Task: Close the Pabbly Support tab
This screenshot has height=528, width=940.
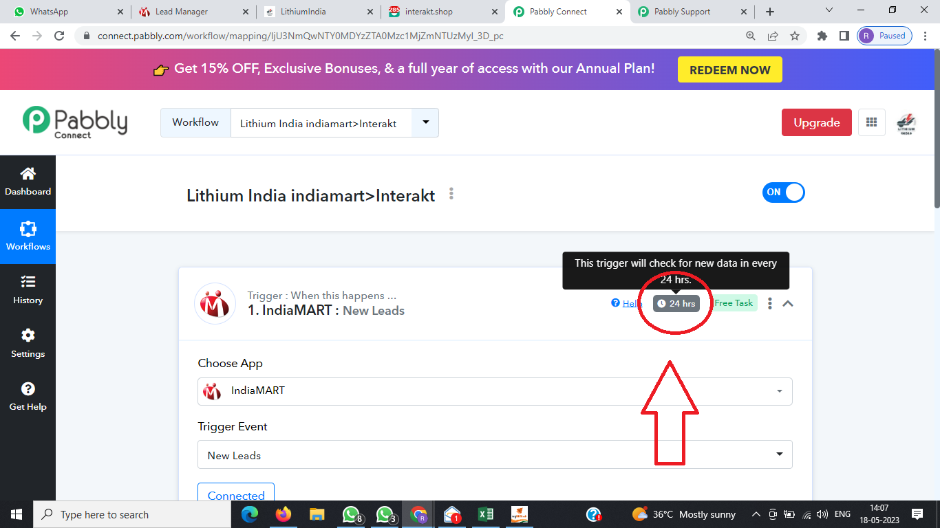Action: (743, 12)
